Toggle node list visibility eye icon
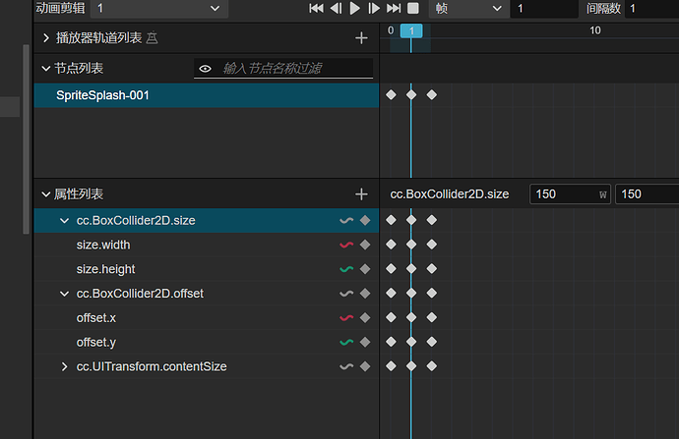This screenshot has height=439, width=679. tap(206, 69)
